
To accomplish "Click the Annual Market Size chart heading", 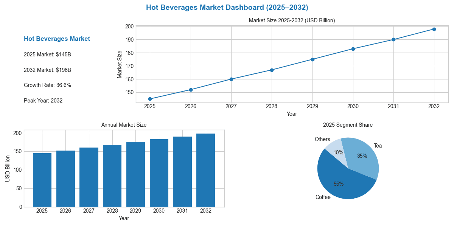I will [124, 124].
